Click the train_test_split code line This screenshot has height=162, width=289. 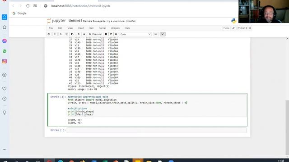point(127,103)
